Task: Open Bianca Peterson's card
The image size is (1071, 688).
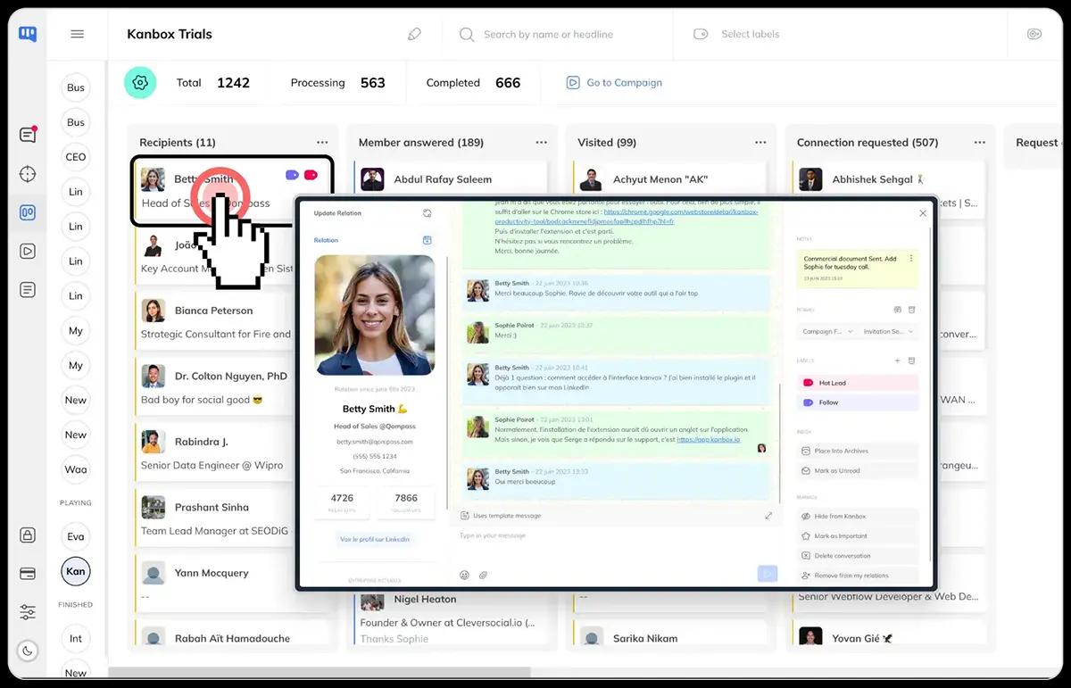Action: [x=215, y=321]
